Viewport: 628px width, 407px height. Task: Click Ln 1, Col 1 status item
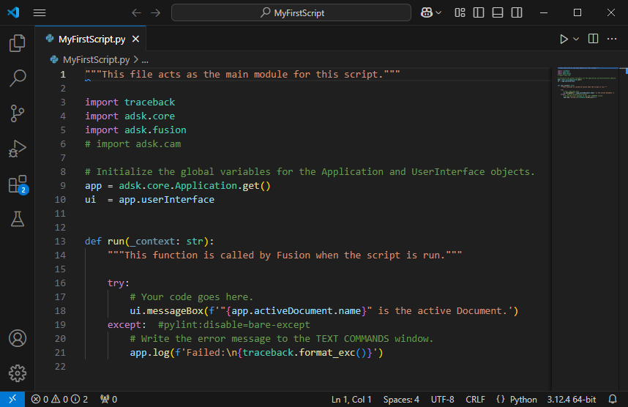pos(351,400)
